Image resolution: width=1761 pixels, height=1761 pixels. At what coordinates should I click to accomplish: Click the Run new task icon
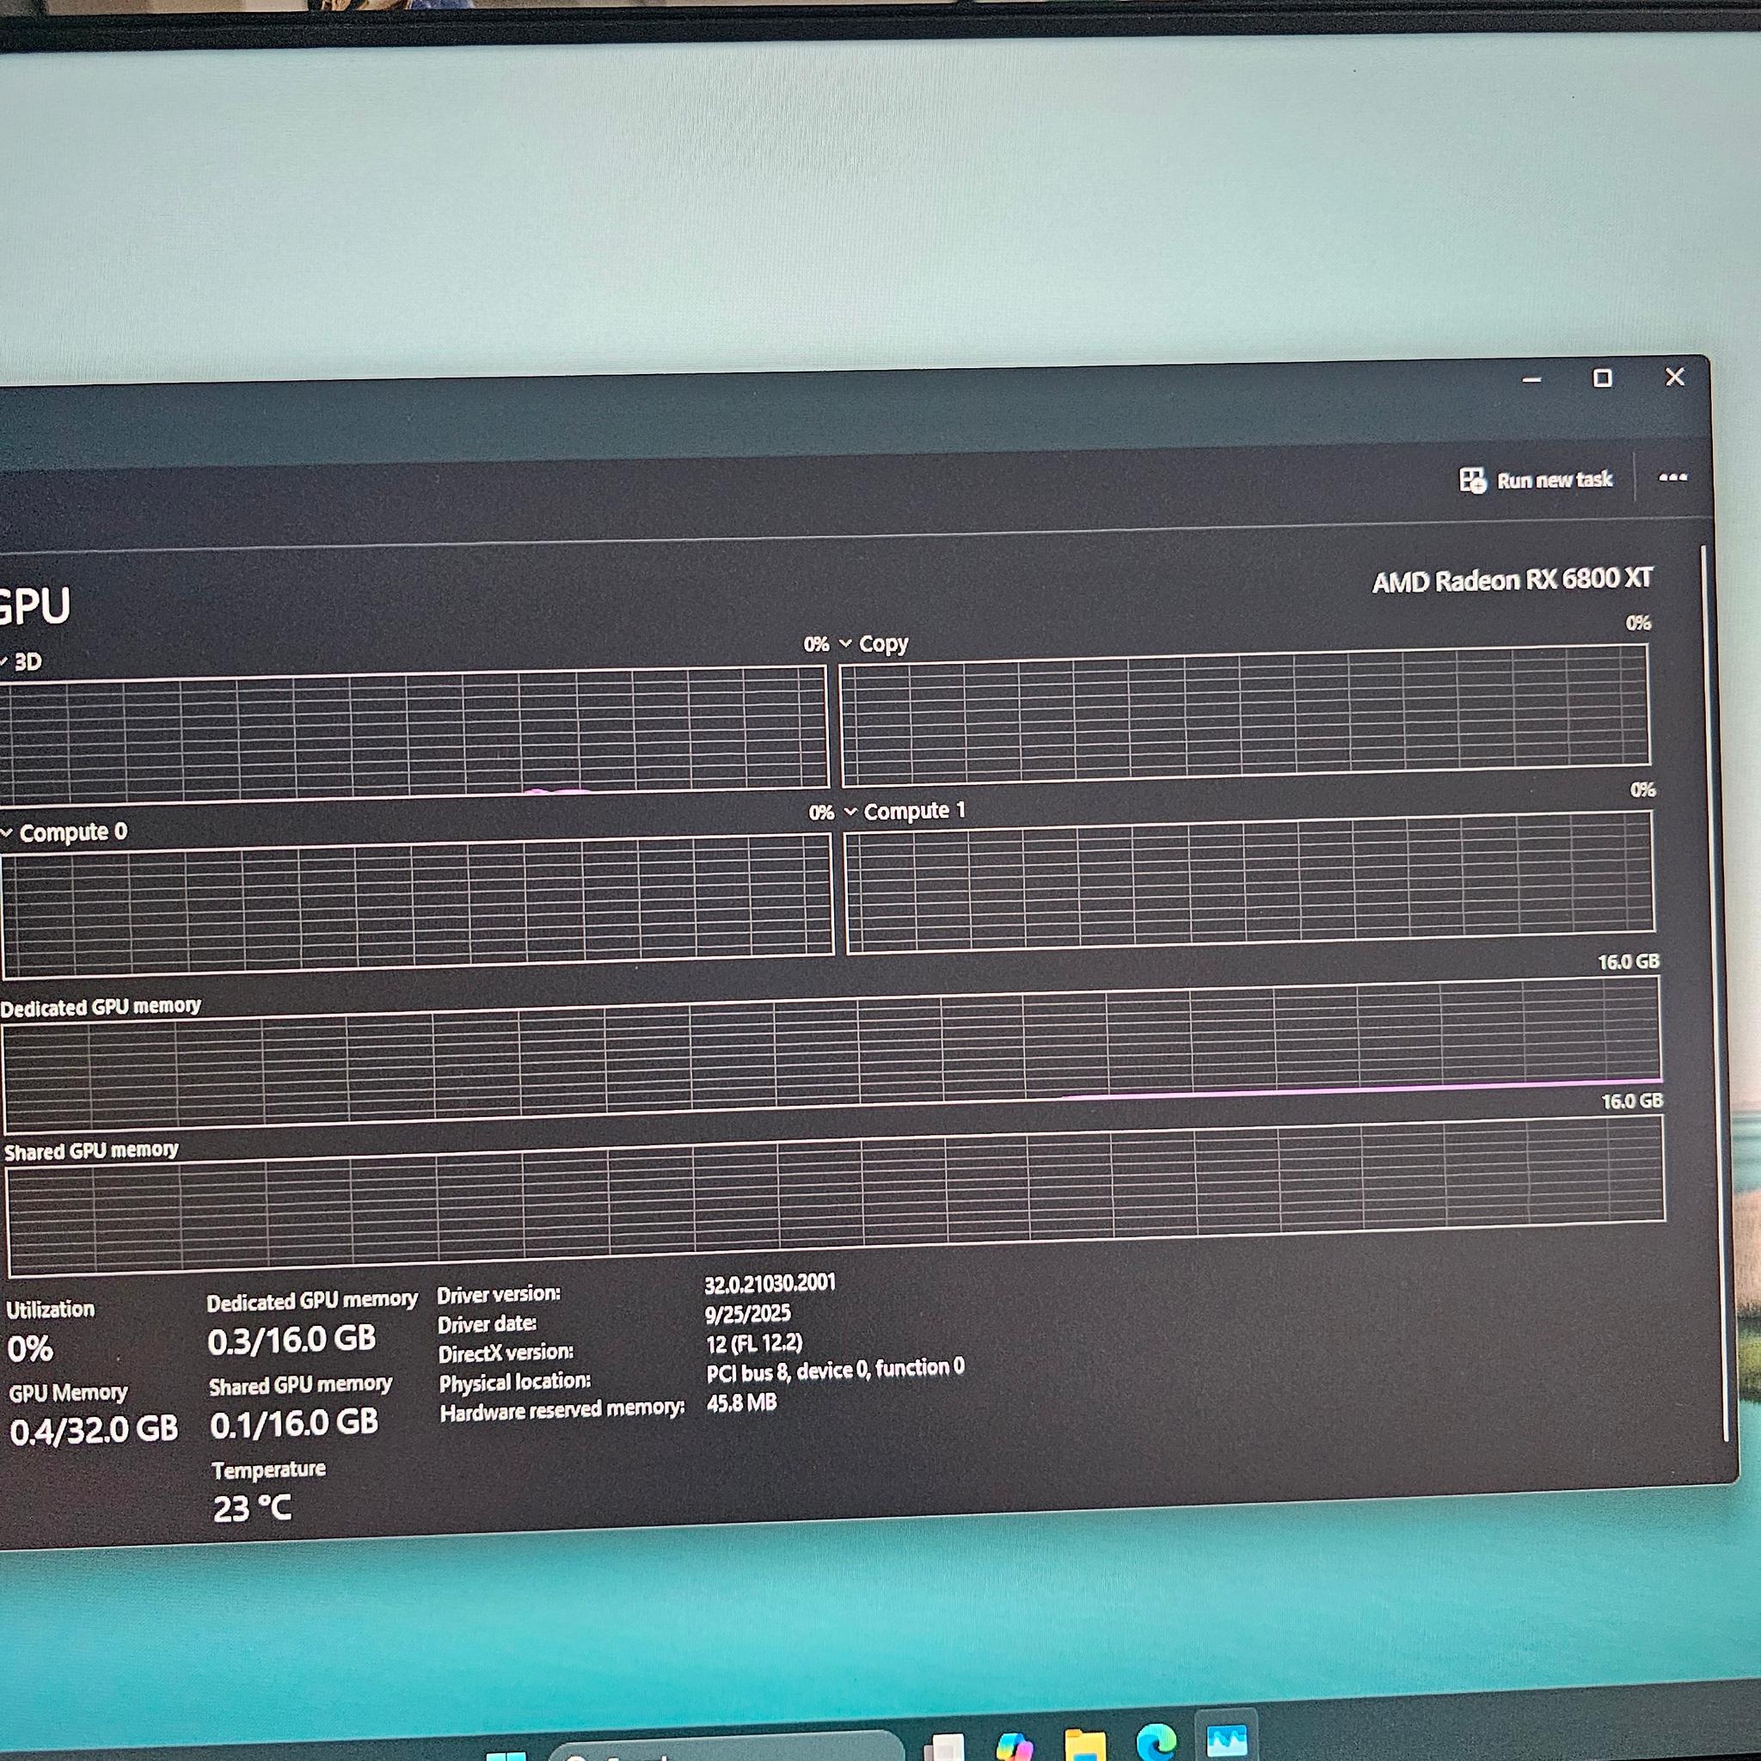(1472, 481)
